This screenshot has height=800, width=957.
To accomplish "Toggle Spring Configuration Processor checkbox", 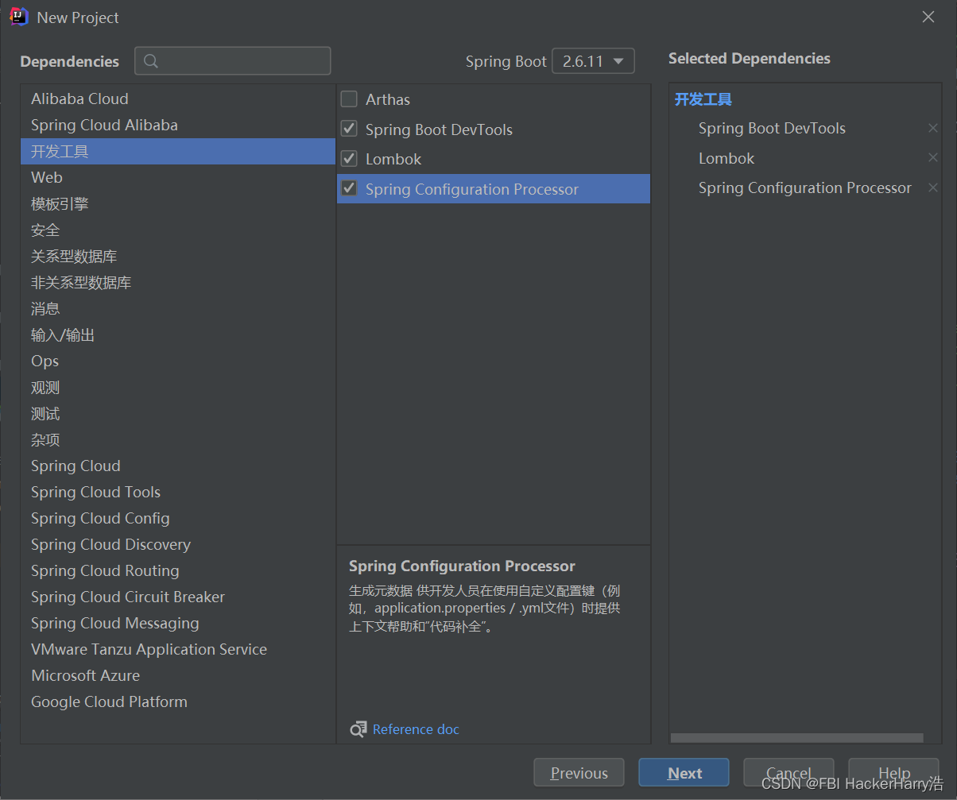I will point(349,188).
